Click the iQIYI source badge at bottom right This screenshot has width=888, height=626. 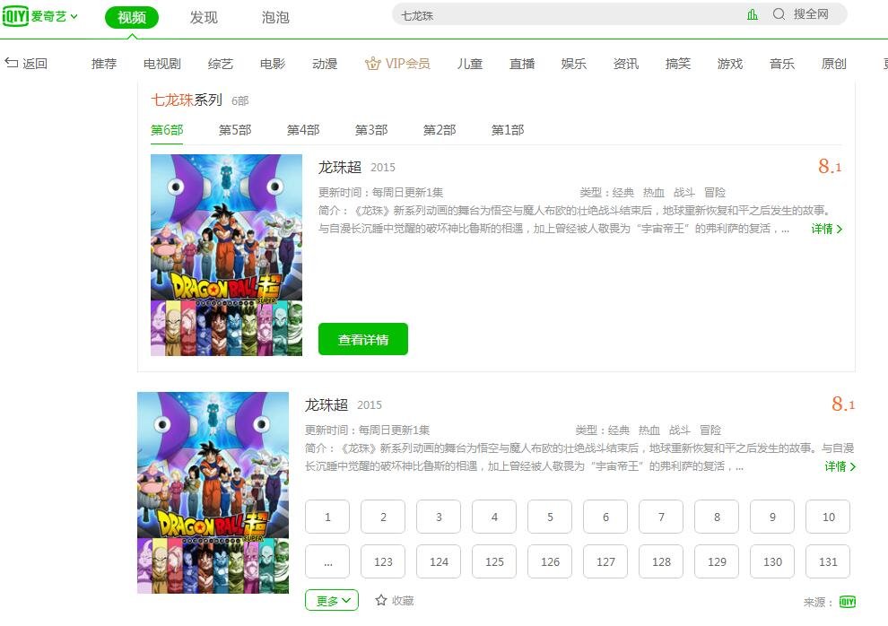point(846,601)
